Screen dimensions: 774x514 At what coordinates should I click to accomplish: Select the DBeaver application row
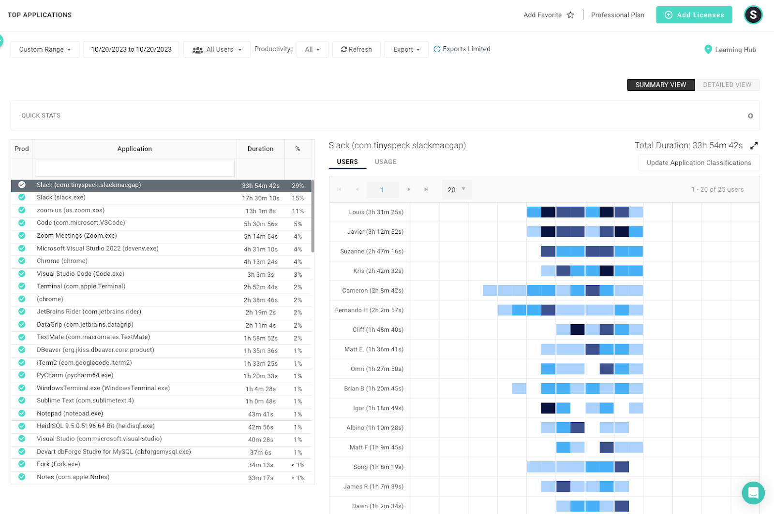(x=162, y=350)
